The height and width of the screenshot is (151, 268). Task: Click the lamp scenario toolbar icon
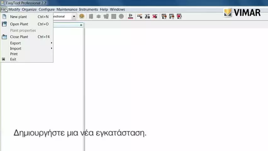click(x=164, y=16)
